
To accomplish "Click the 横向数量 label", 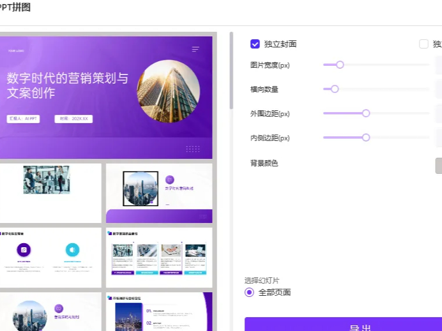I will (x=264, y=90).
